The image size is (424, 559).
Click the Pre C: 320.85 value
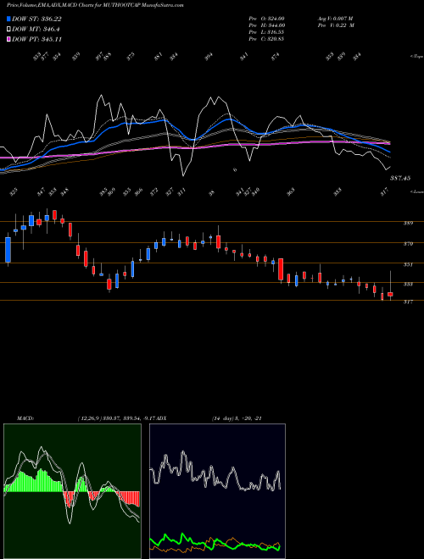click(x=266, y=39)
